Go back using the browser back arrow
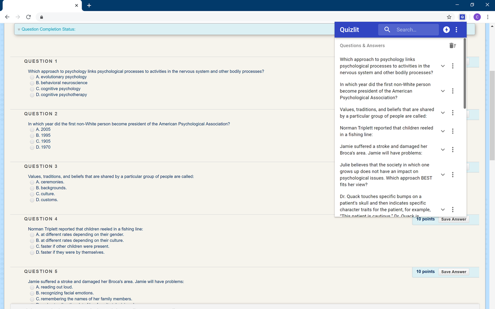 pos(7,17)
